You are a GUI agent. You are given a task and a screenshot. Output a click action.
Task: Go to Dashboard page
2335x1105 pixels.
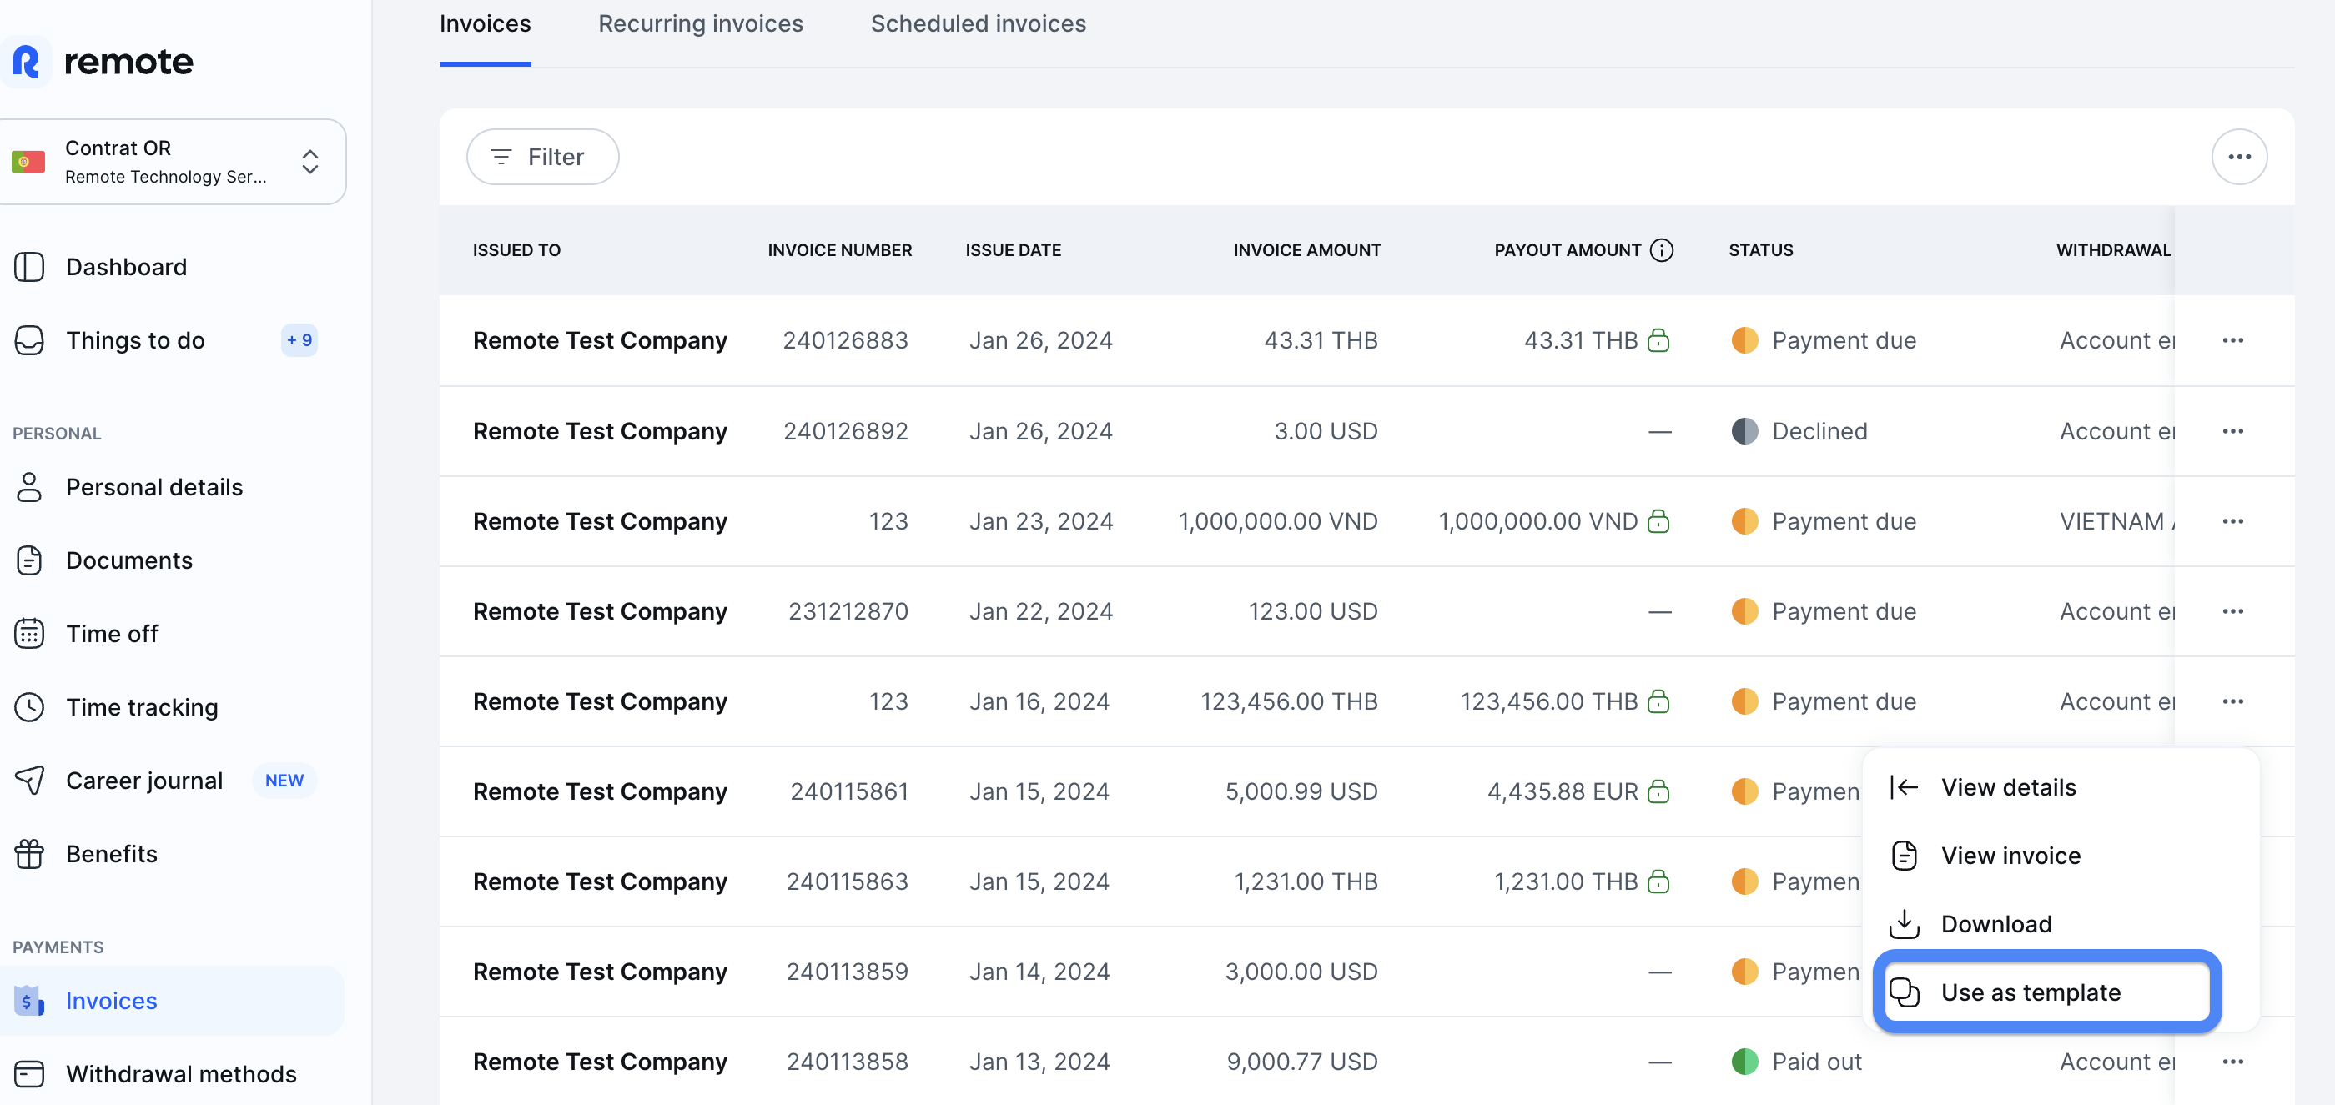tap(126, 267)
